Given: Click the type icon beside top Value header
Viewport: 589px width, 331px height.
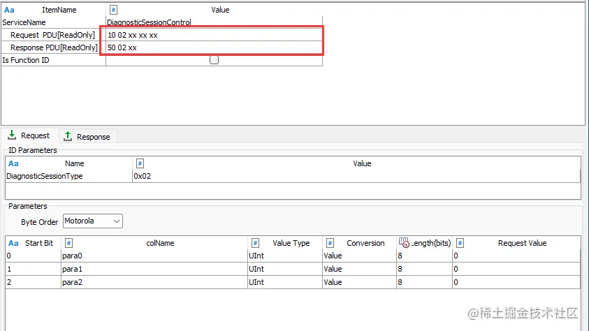Looking at the screenshot, I should tap(113, 10).
